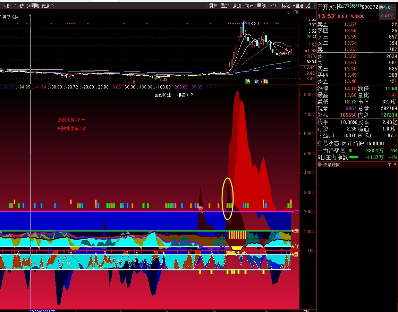Image resolution: width=398 pixels, height=312 pixels.
Task: Open help question mark in 逐笔还原 panel
Action: 395,165
